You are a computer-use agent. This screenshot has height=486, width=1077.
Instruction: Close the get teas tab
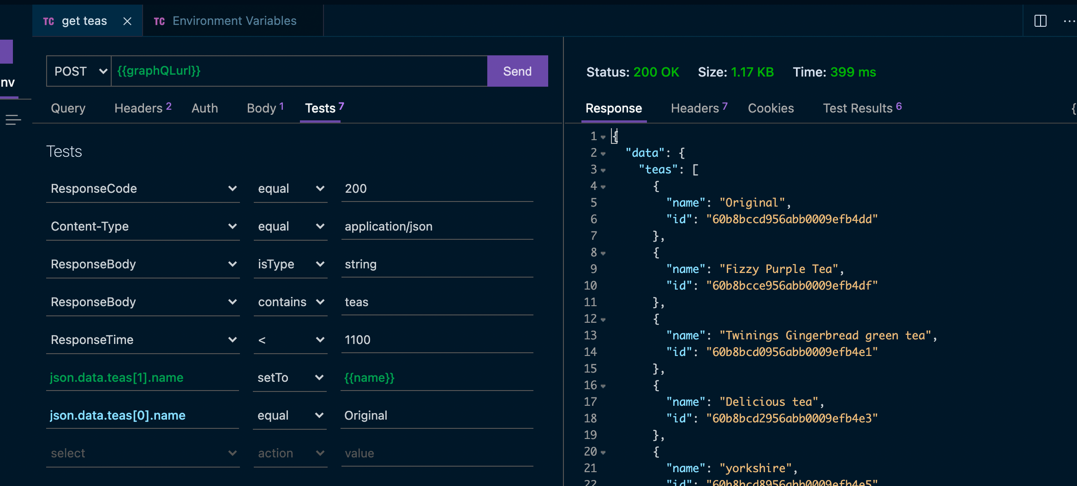127,21
